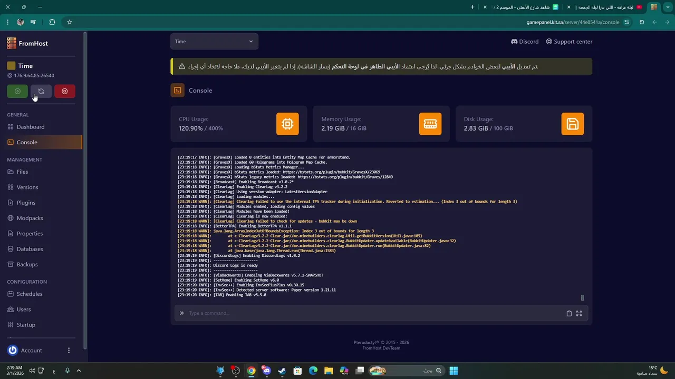This screenshot has height=379, width=675.
Task: Open the Discord link in the header
Action: tap(525, 42)
